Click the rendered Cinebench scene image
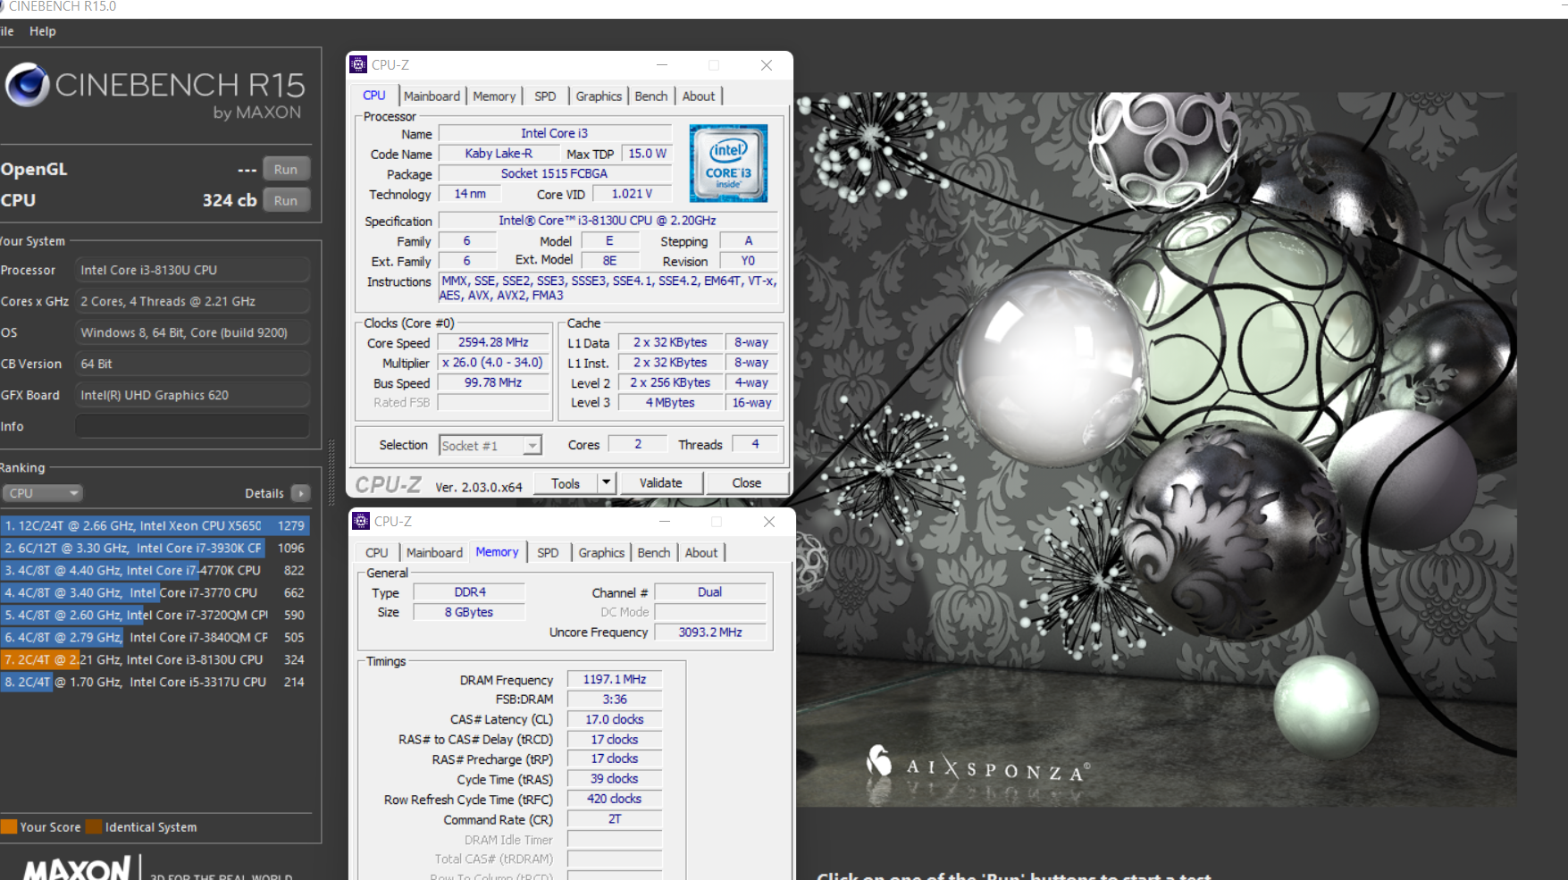Viewport: 1568px width, 880px height. [x=1157, y=449]
